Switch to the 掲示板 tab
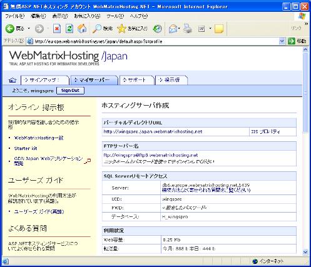 pyautogui.click(x=171, y=80)
